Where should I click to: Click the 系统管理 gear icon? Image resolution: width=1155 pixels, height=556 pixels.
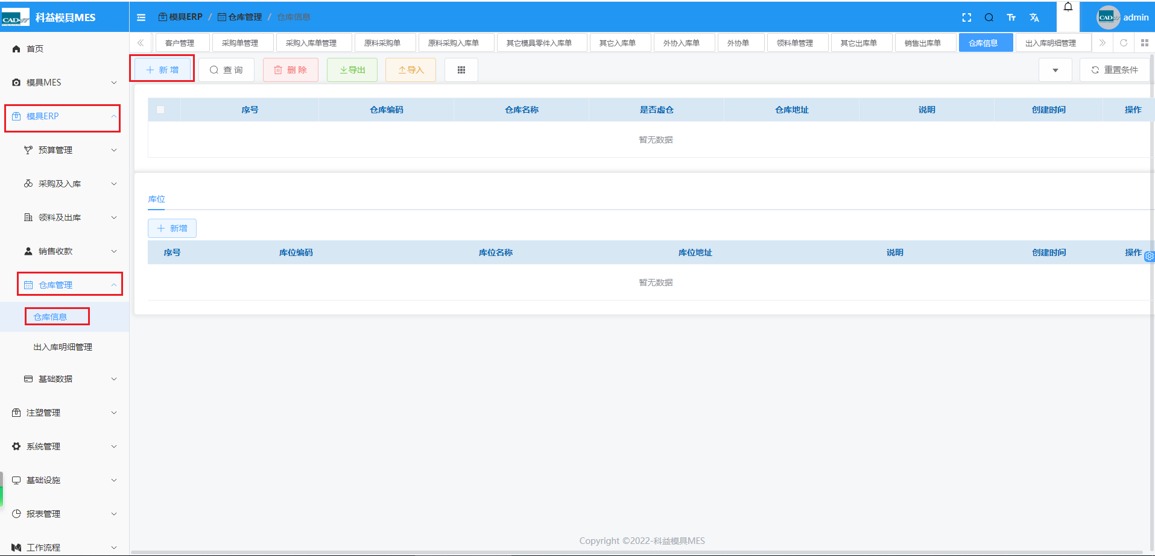click(16, 446)
